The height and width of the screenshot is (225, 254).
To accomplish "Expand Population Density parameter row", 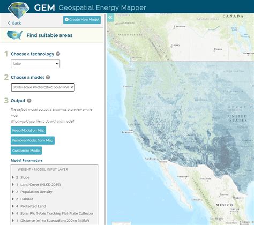I will coord(13,192).
